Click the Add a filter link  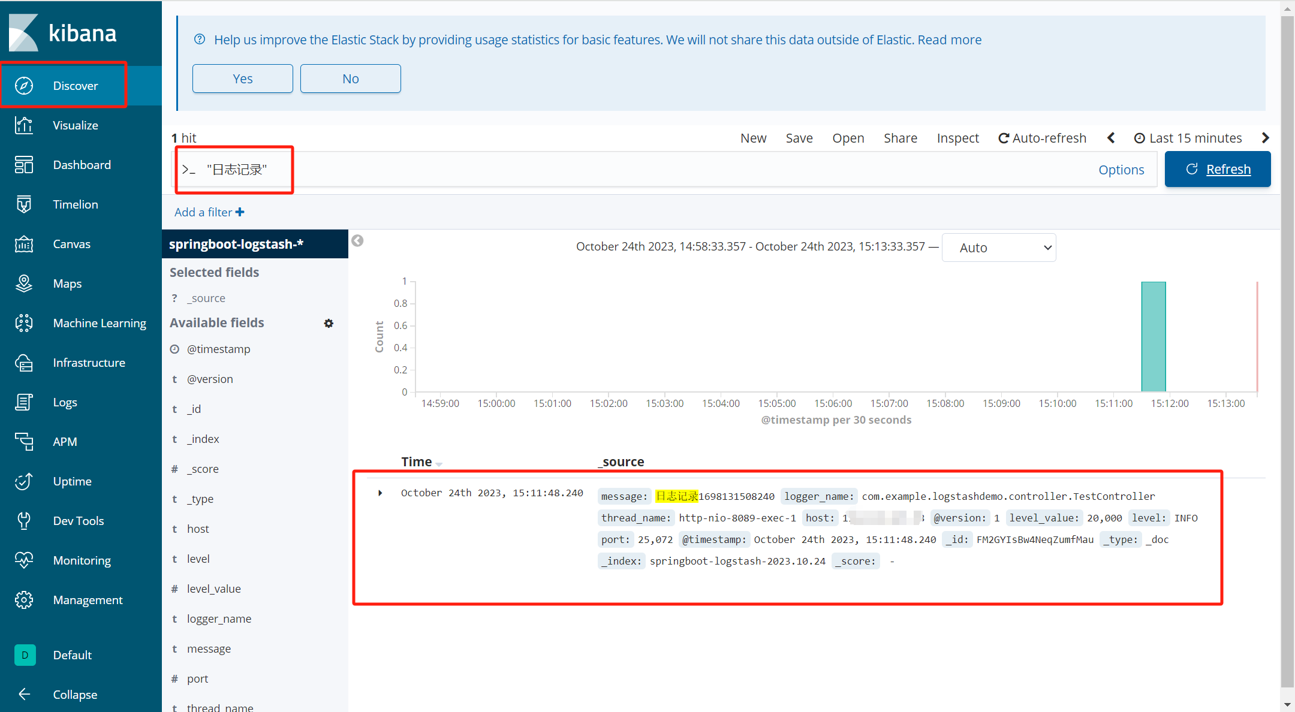click(209, 212)
